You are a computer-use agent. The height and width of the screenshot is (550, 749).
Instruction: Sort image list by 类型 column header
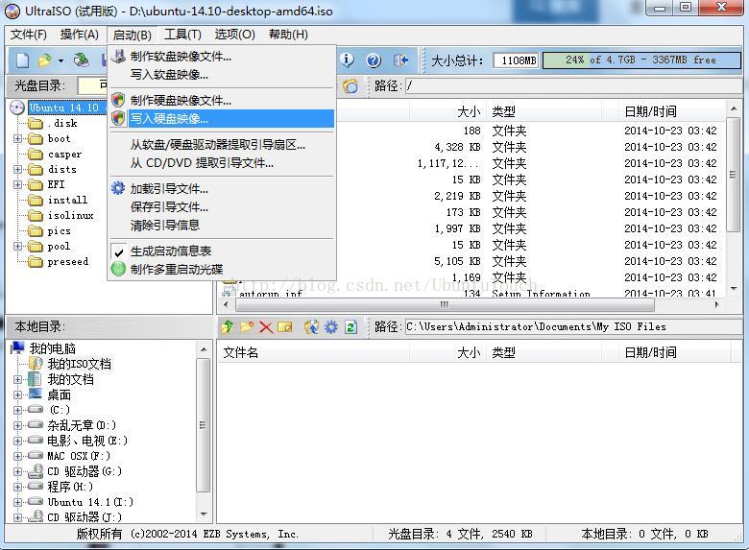coord(503,111)
